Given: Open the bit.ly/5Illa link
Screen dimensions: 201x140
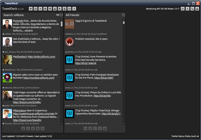Looking at the screenshot, I should pyautogui.click(x=102, y=96).
